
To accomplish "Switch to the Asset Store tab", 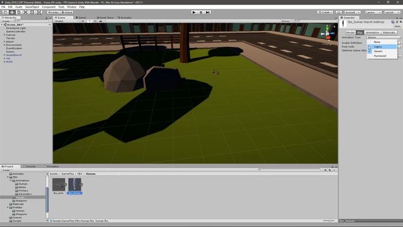I will [105, 18].
